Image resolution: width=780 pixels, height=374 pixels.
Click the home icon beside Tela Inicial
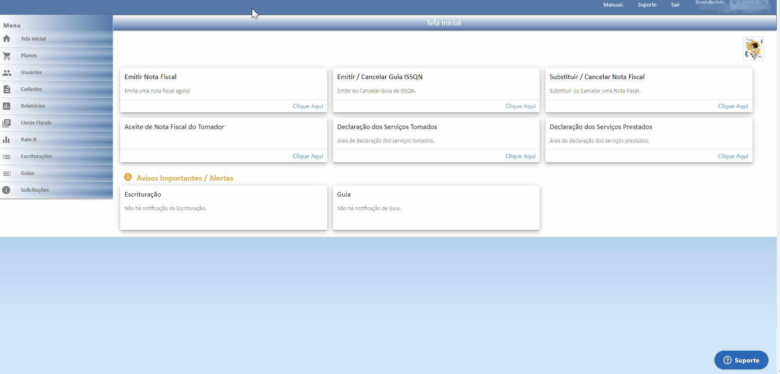tap(7, 39)
